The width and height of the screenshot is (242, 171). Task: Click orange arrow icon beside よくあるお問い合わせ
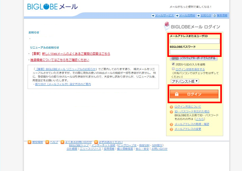pyautogui.click(x=62, y=142)
